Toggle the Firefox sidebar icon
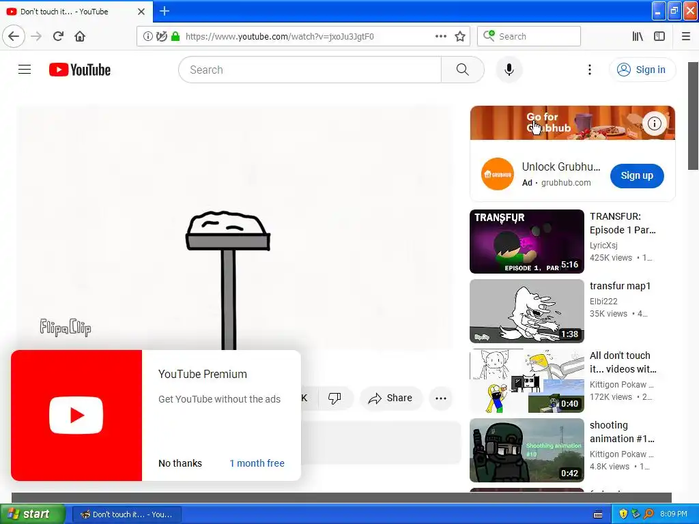 tap(659, 36)
